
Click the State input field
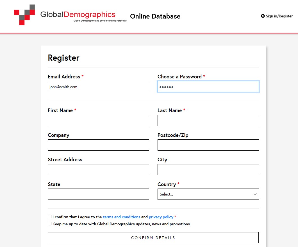pyautogui.click(x=99, y=194)
